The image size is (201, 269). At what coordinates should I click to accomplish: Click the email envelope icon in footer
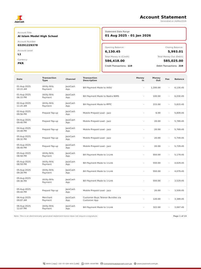pos(102,264)
